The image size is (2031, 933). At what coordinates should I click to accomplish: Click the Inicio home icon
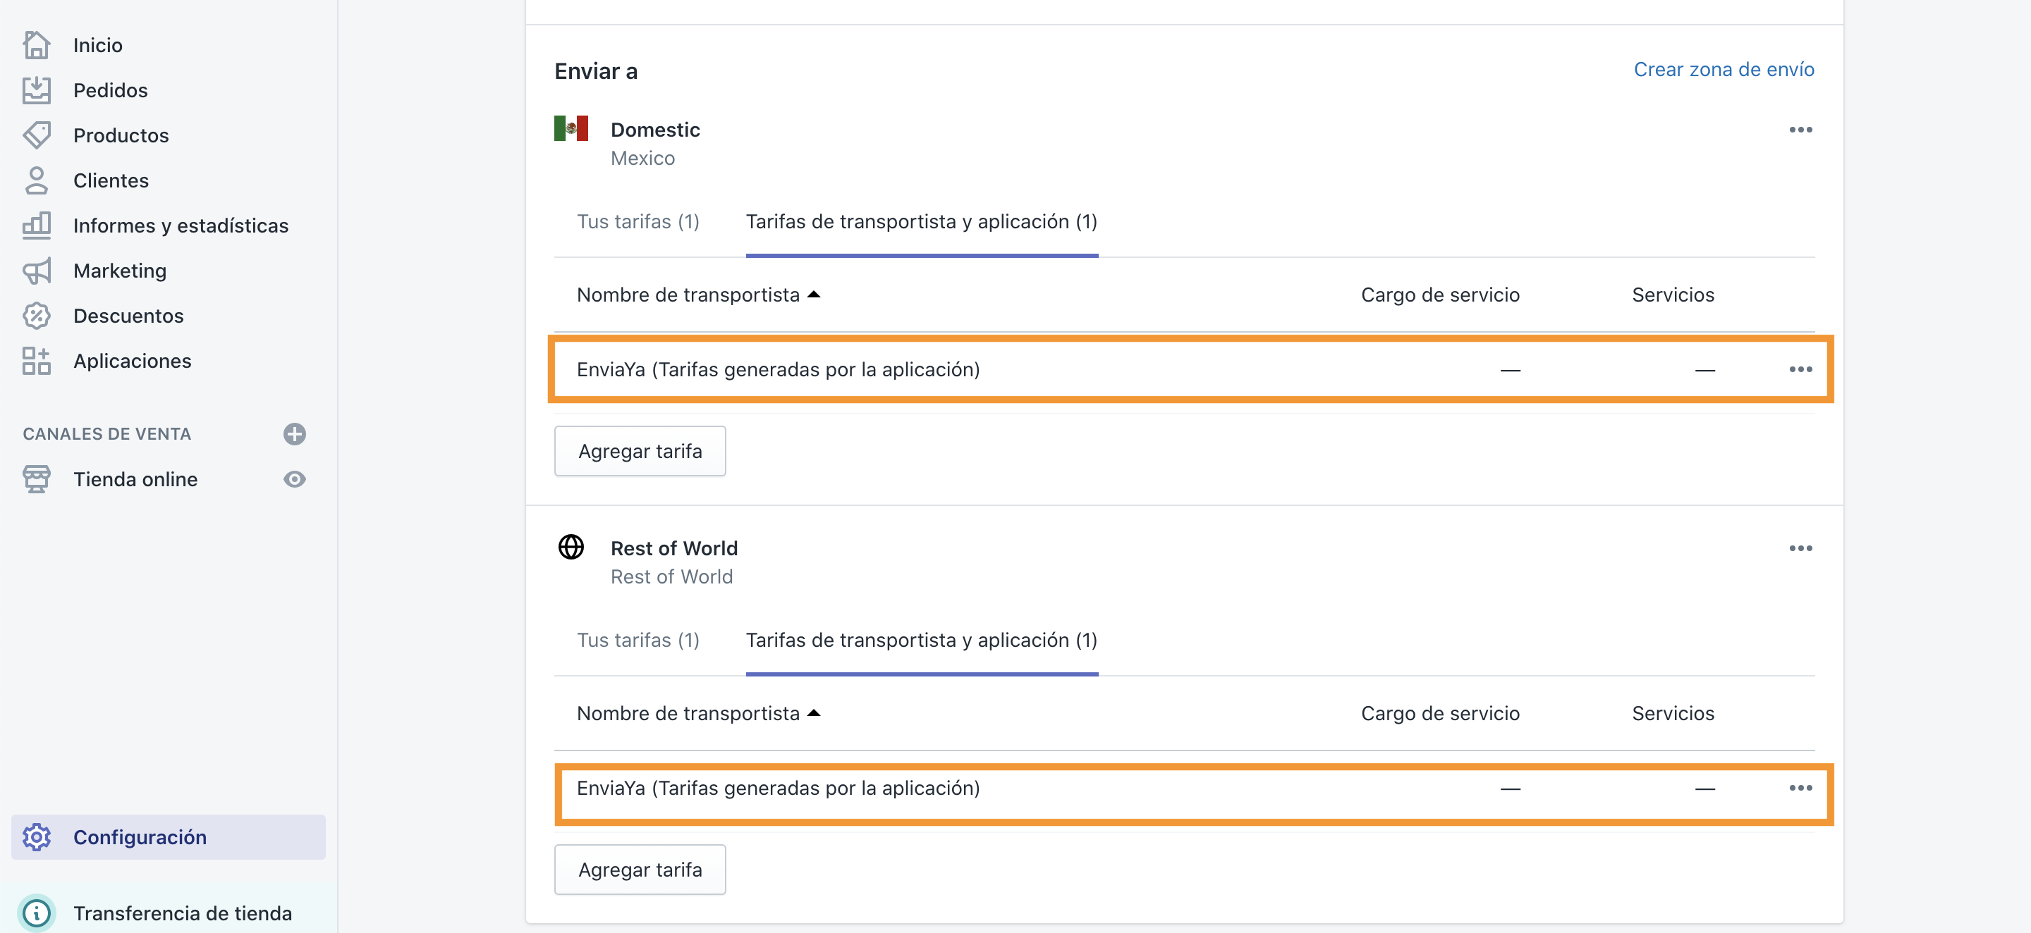pos(36,45)
